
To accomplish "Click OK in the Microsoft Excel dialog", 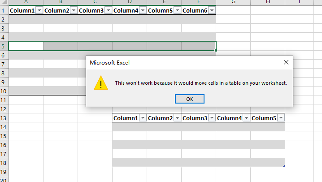I will pos(189,99).
